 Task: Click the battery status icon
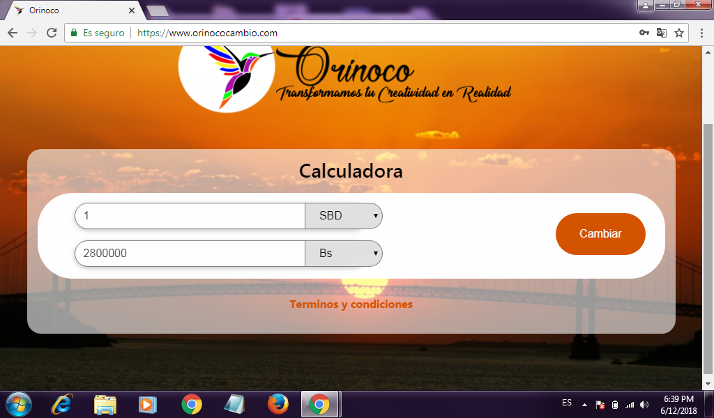(615, 404)
